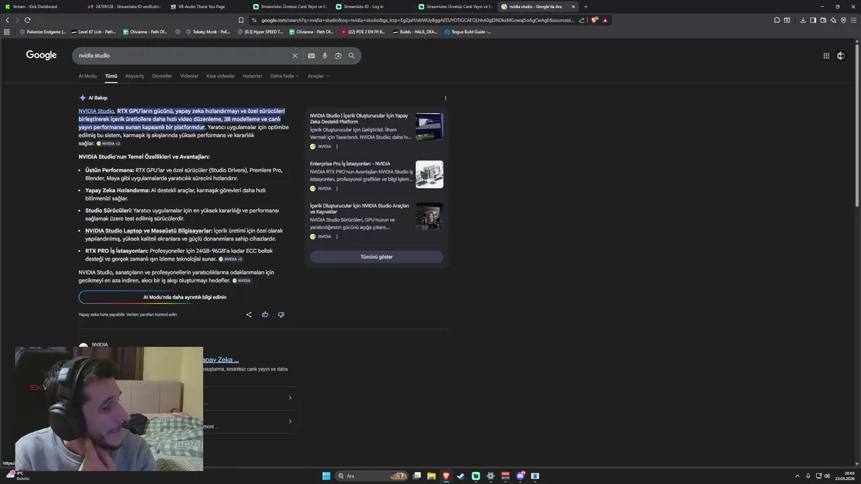Screen dimensions: 861x484
Task: Open 'Enterprise Pro İş İstasyonları - NVIDIA' source
Action: point(350,163)
